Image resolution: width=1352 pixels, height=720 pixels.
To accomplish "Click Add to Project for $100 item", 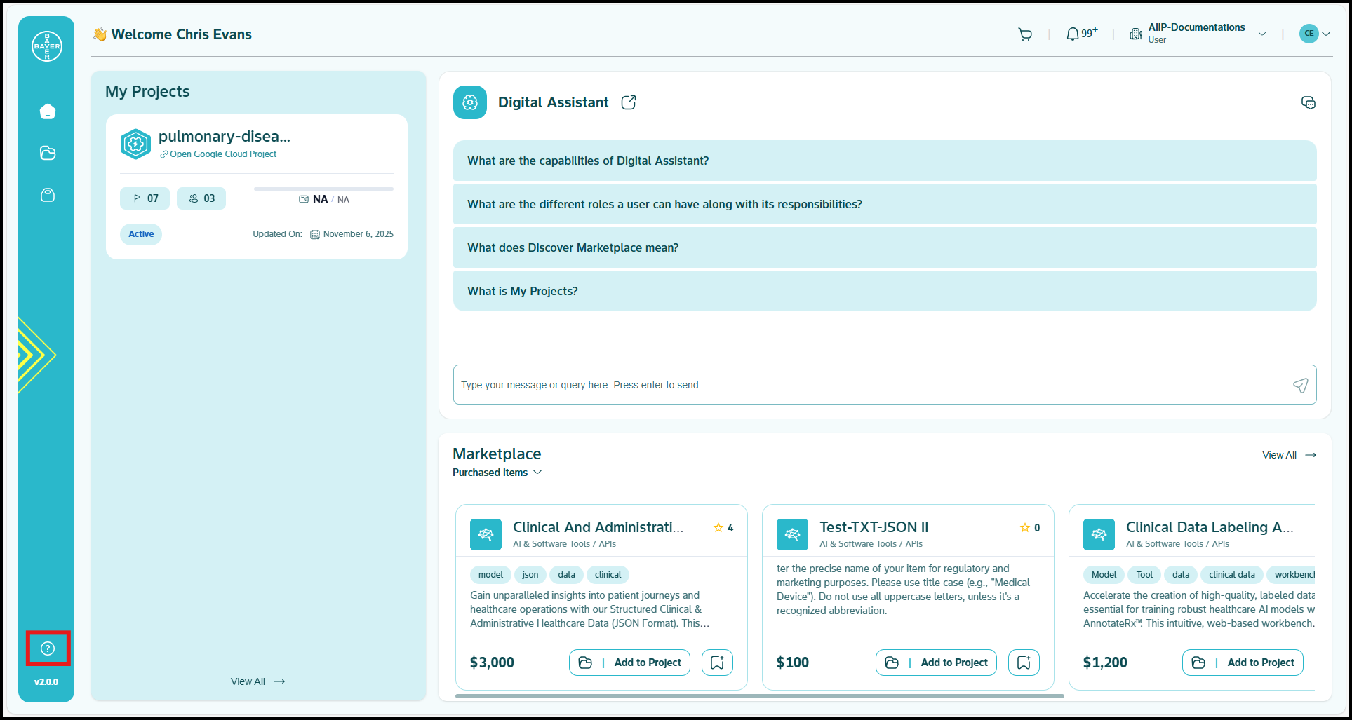I will [936, 663].
